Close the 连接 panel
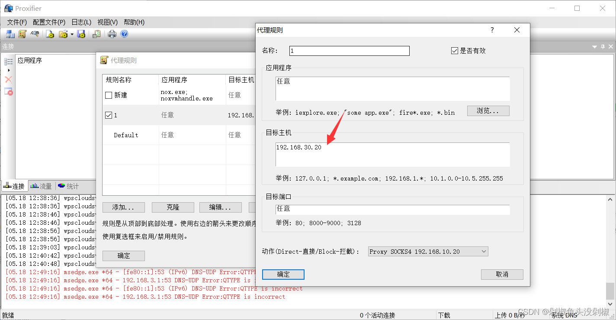Image resolution: width=616 pixels, height=320 pixels. tap(611, 46)
